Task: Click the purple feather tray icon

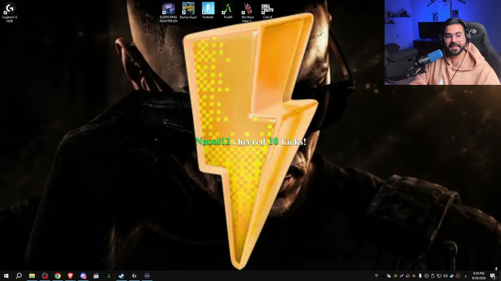Action: tap(401, 276)
